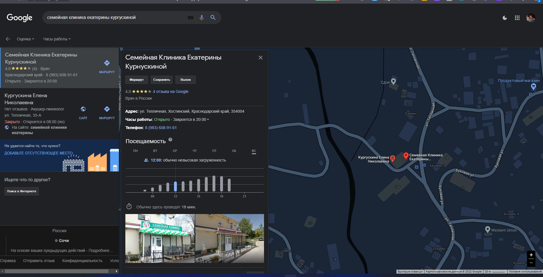Click the Посещаемость help question icon
This screenshot has height=277, width=543.
[x=170, y=139]
